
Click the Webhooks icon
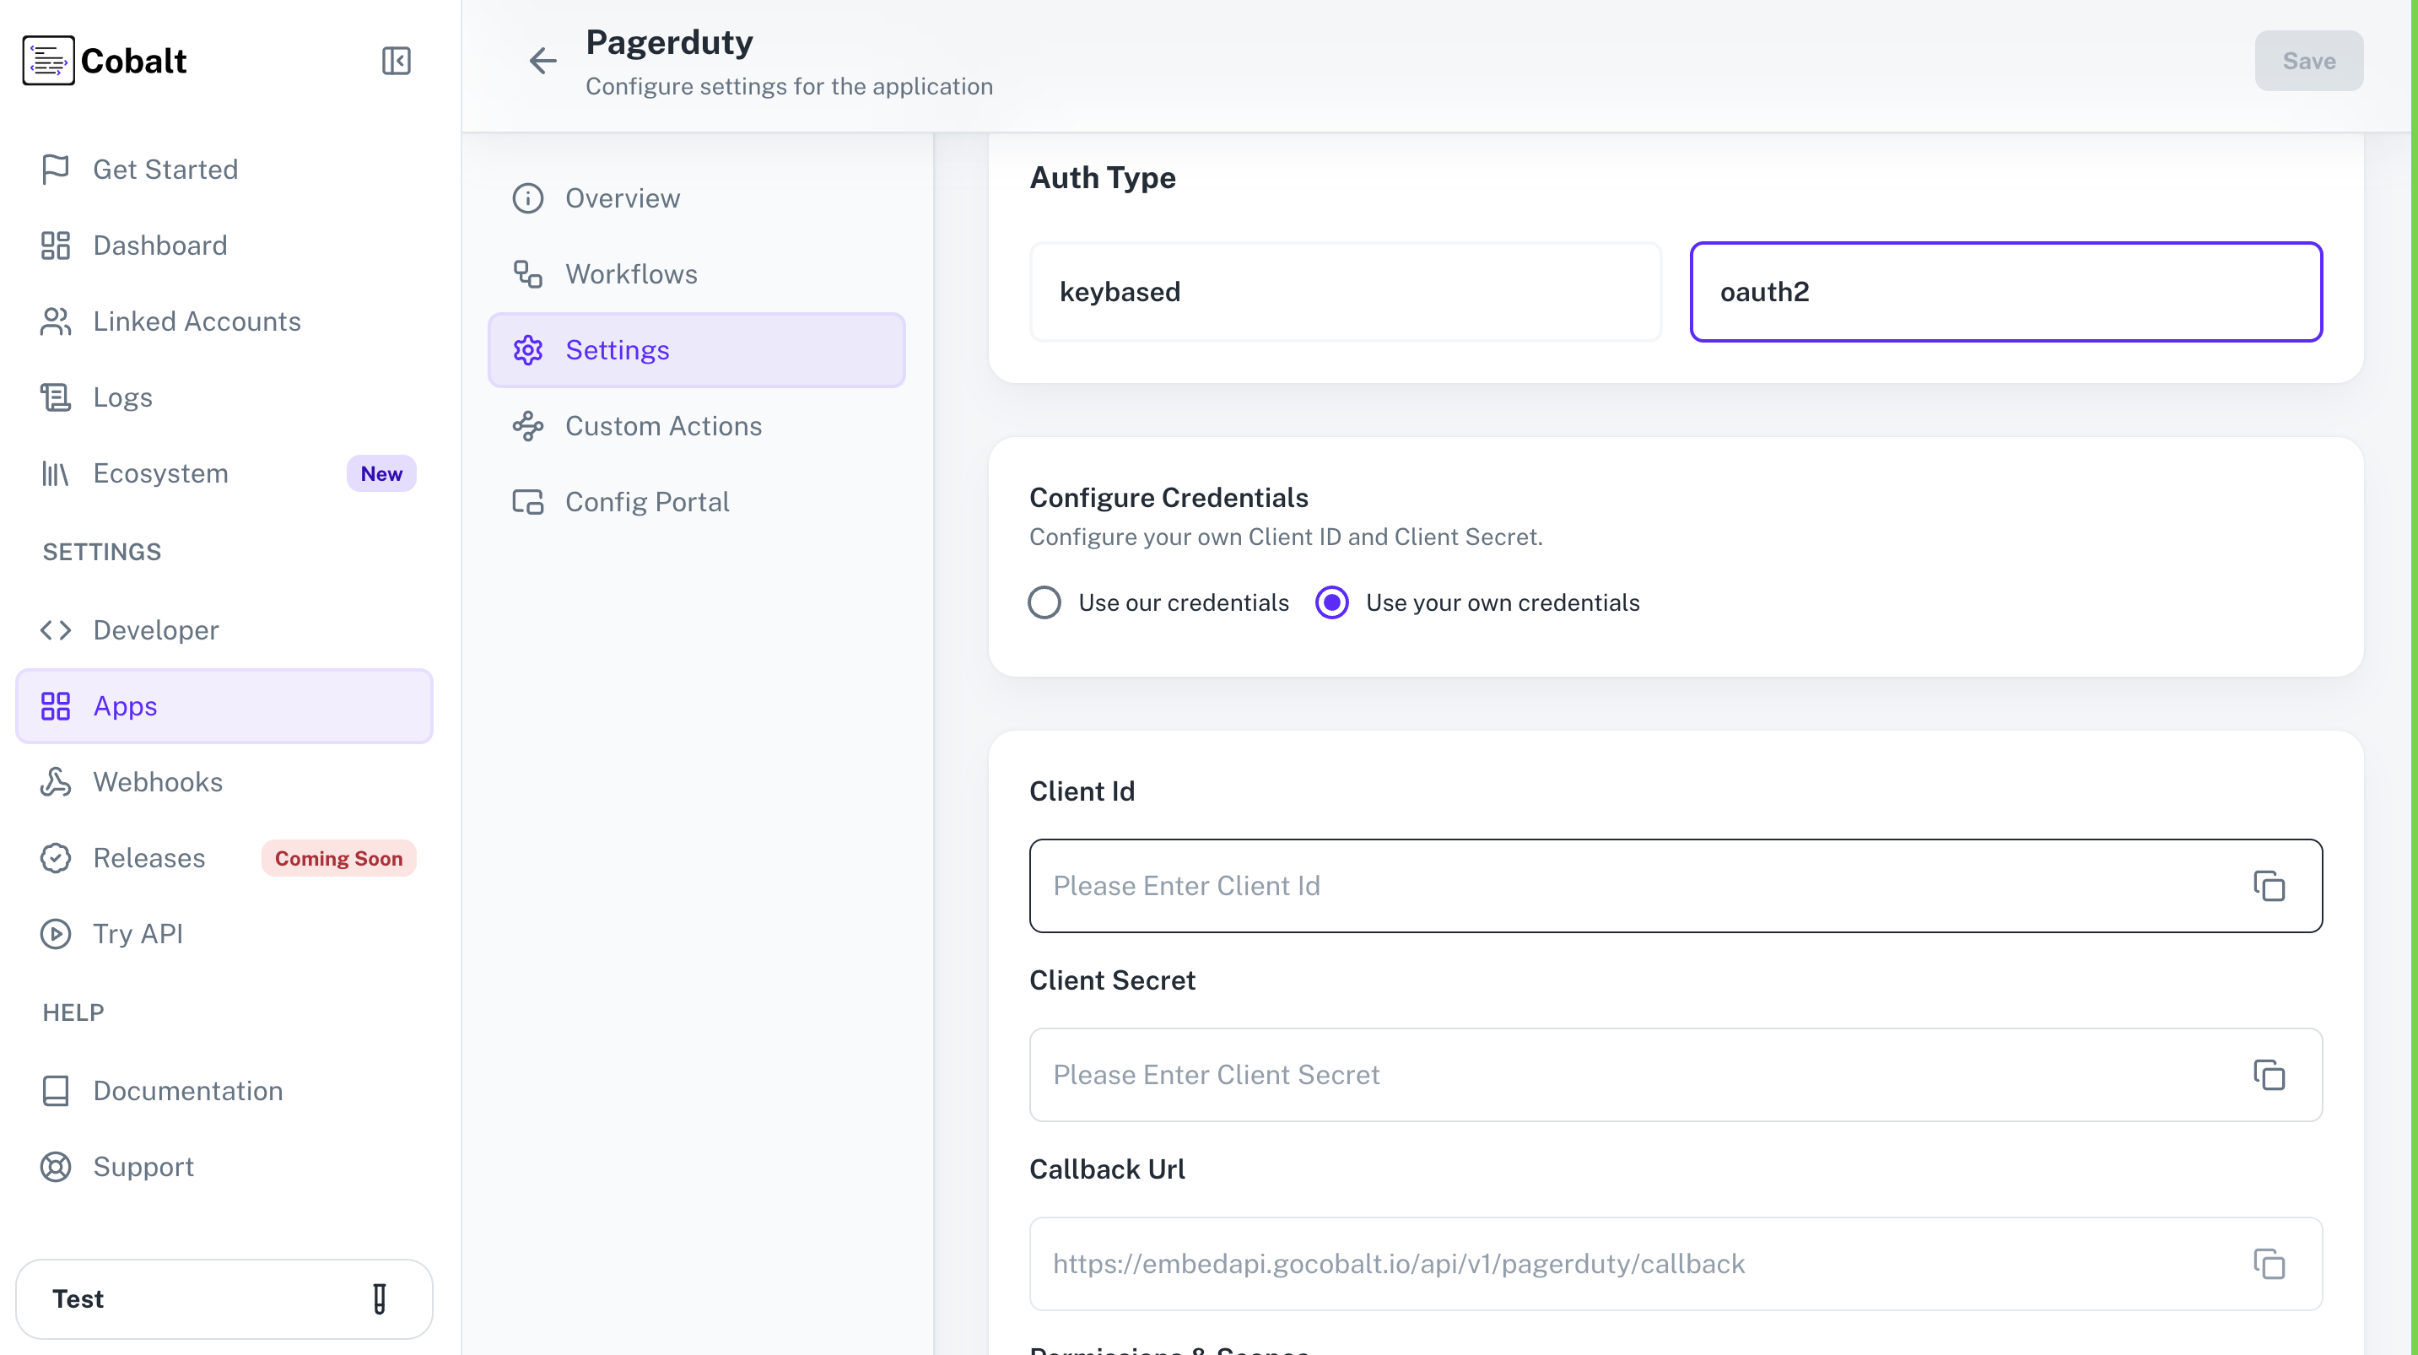pyautogui.click(x=56, y=781)
